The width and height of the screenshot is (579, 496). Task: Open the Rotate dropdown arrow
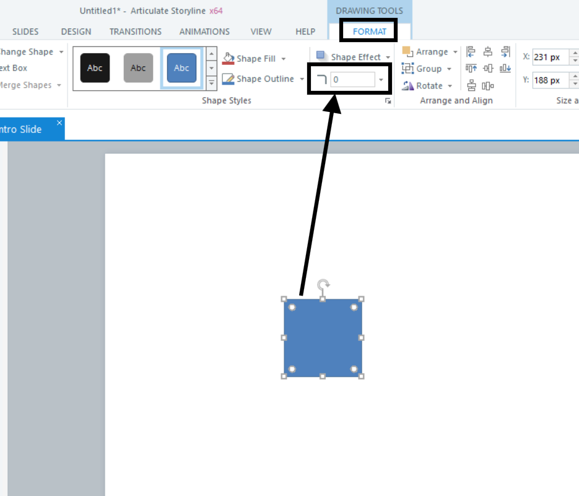450,86
